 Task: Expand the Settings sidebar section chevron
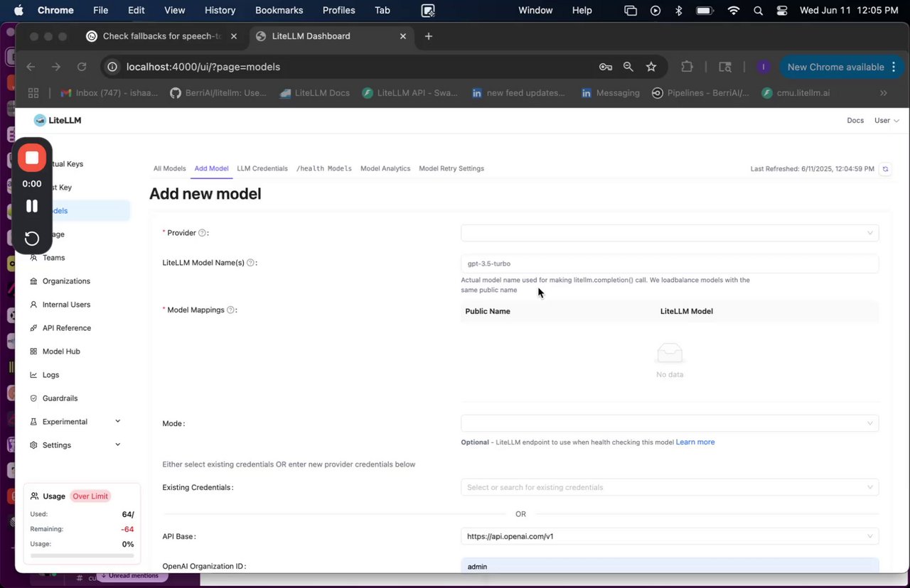tap(118, 445)
